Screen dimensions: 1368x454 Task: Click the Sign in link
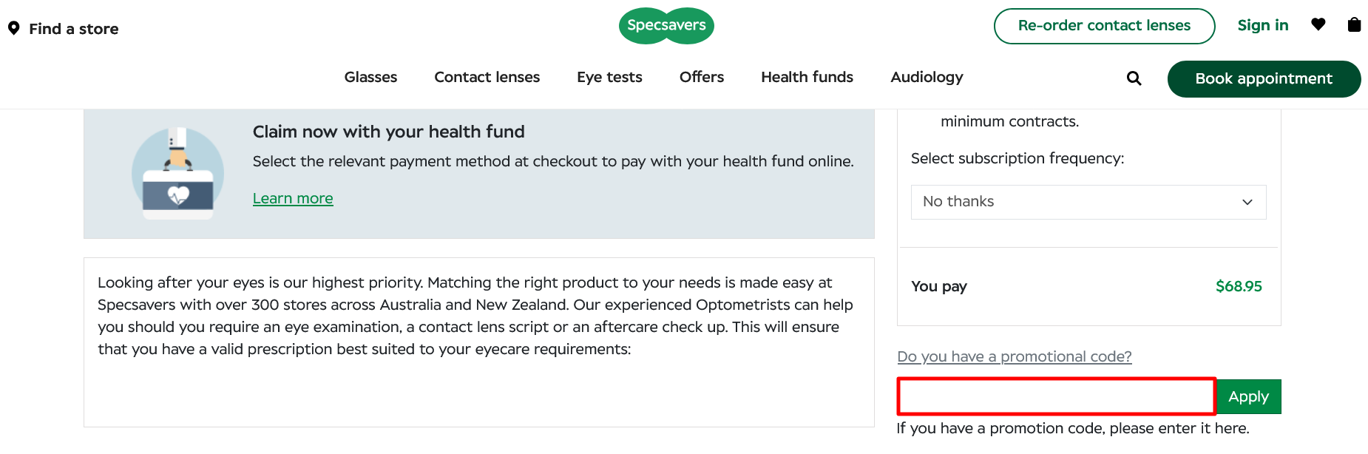[1262, 25]
